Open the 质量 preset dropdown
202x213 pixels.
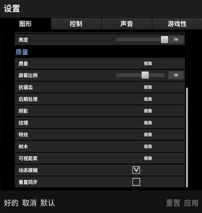click(x=148, y=64)
